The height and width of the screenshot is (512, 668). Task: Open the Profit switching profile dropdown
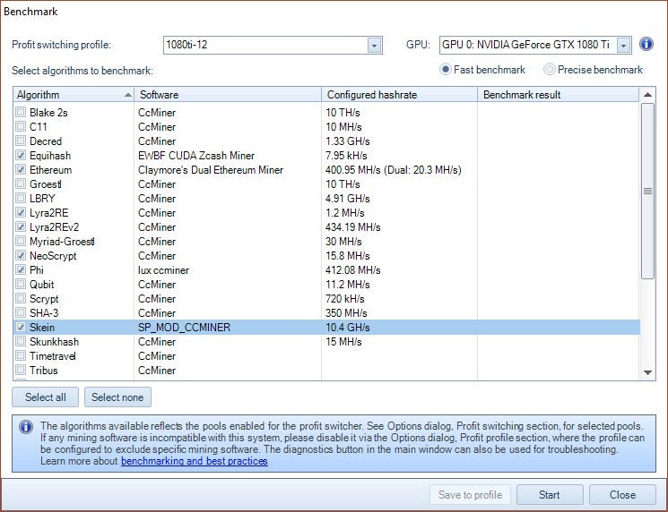coord(374,45)
